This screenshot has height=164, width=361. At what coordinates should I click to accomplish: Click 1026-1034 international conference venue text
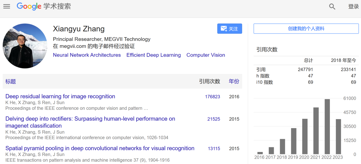pyautogui.click(x=87, y=138)
